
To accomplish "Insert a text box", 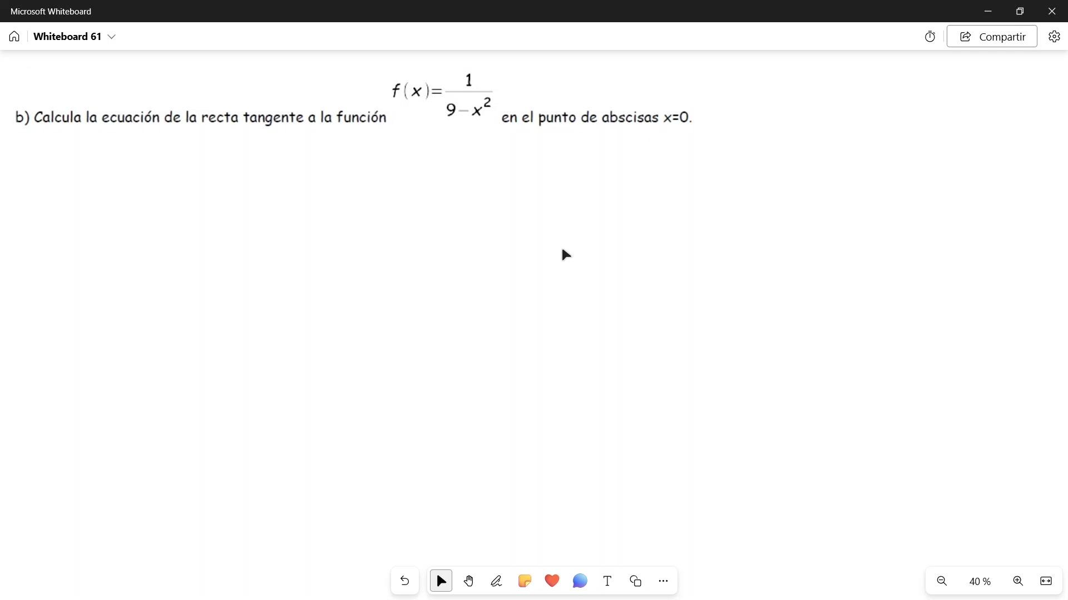I will (607, 581).
